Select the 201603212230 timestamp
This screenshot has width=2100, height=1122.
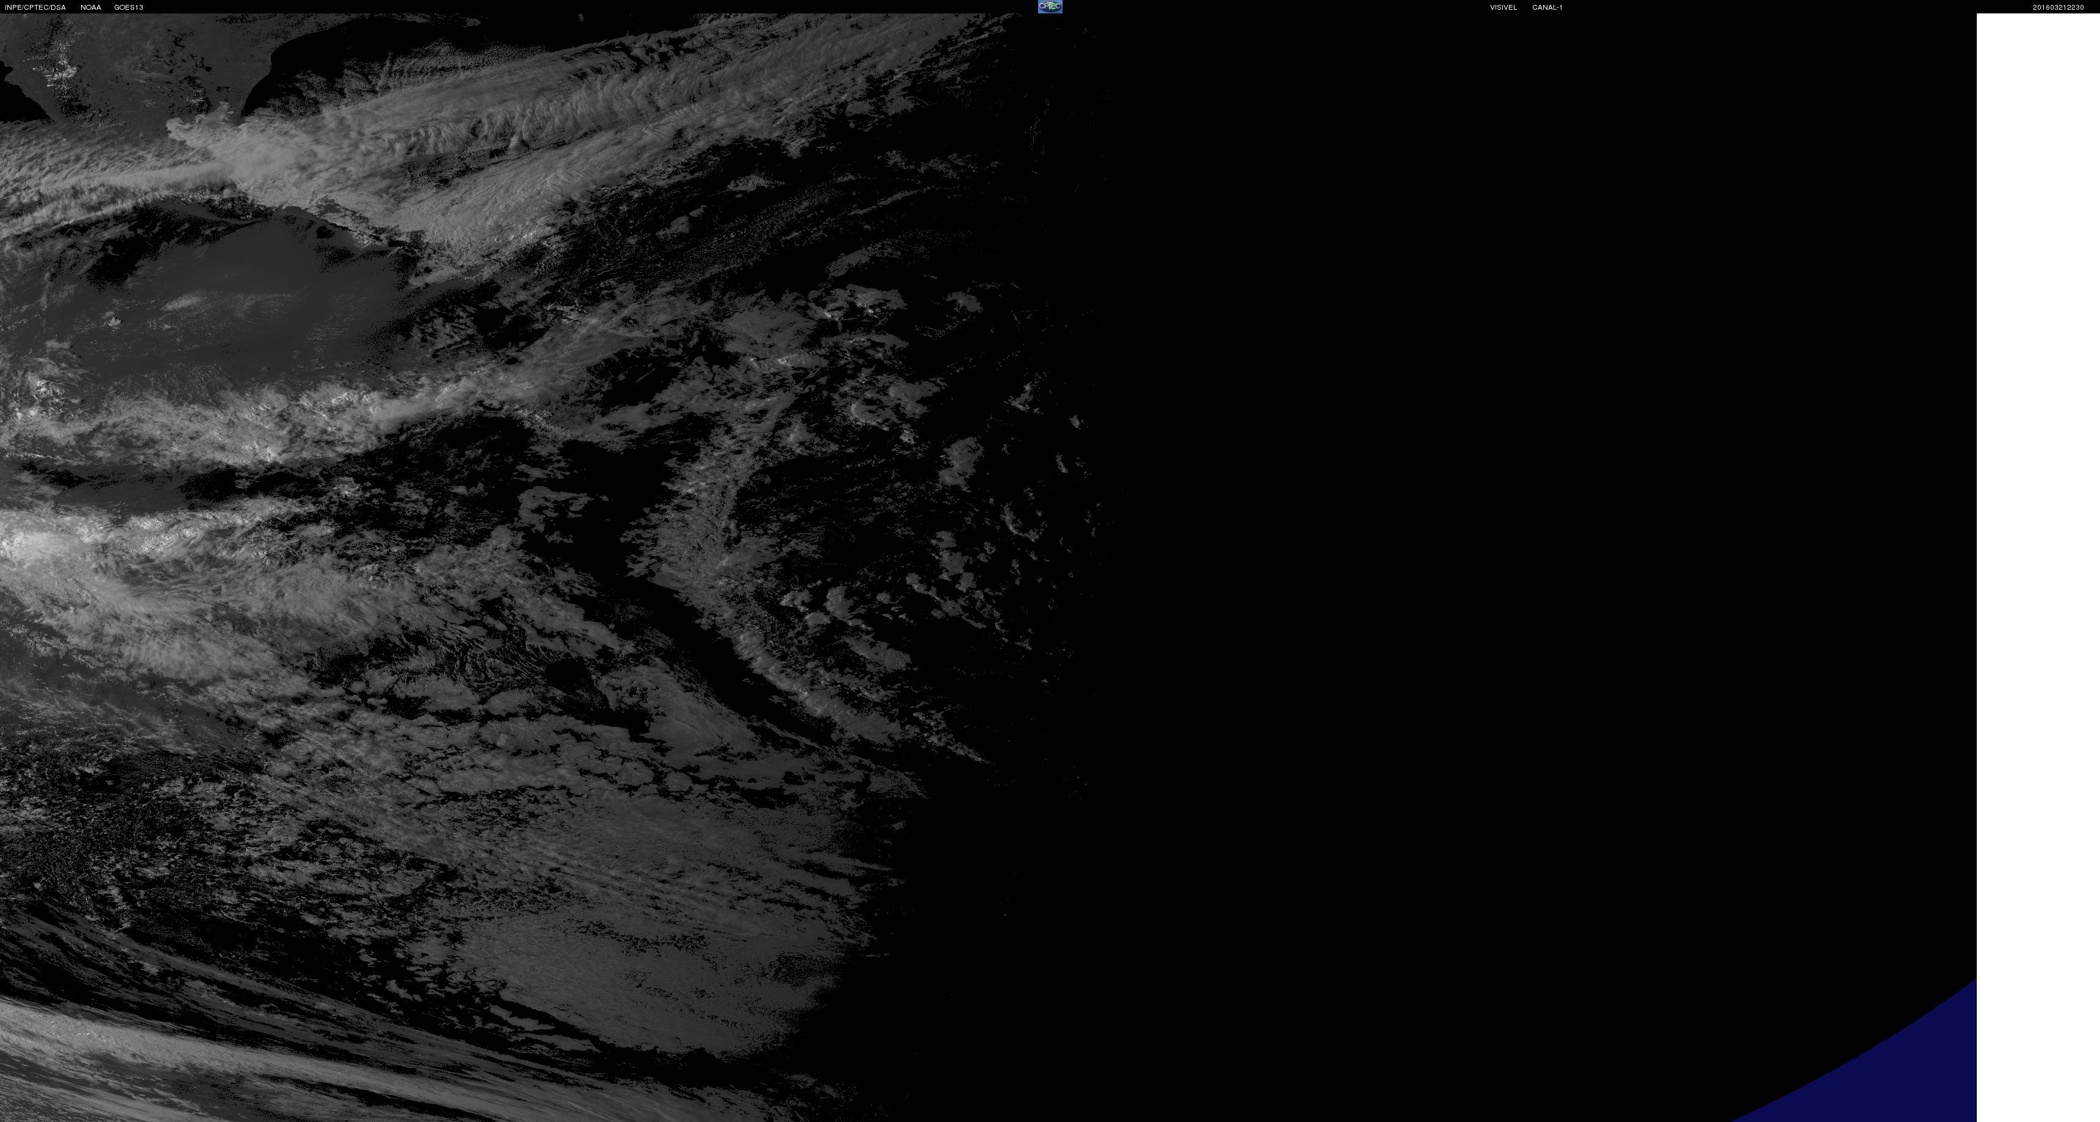tap(2057, 7)
